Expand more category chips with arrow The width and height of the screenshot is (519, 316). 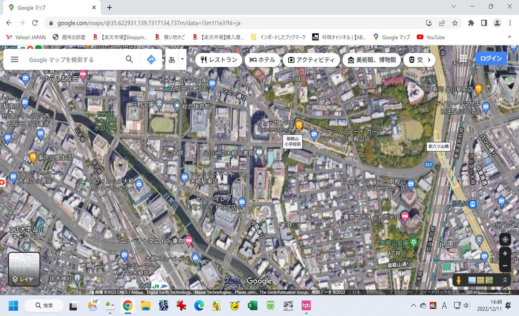pos(429,60)
